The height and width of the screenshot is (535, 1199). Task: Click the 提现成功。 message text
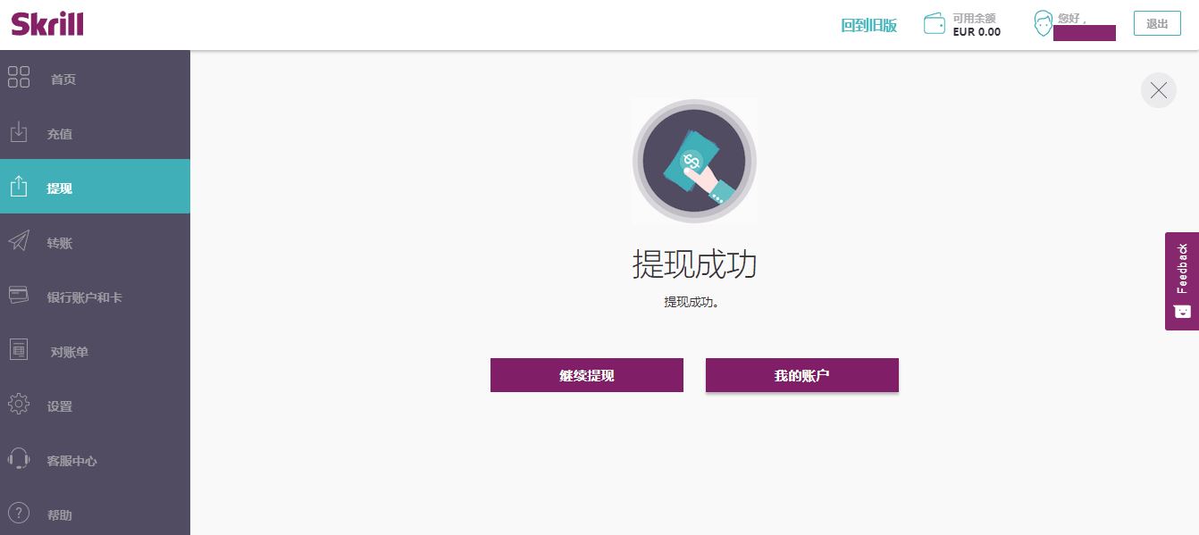point(692,303)
